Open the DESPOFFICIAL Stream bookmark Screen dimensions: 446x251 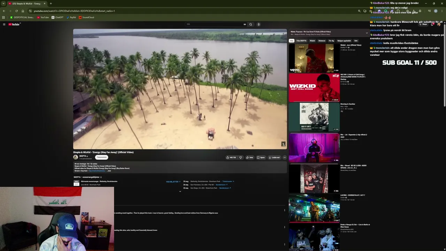(22, 17)
